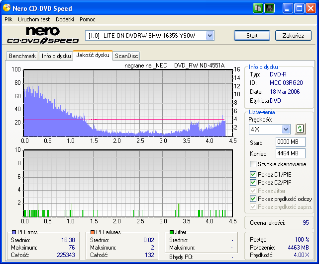The height and width of the screenshot is (264, 319).
Task: Open the Dodatki menu
Action: pyautogui.click(x=65, y=19)
